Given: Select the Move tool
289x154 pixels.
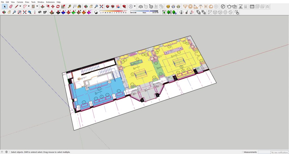Looking at the screenshot, I should [x=53, y=6].
